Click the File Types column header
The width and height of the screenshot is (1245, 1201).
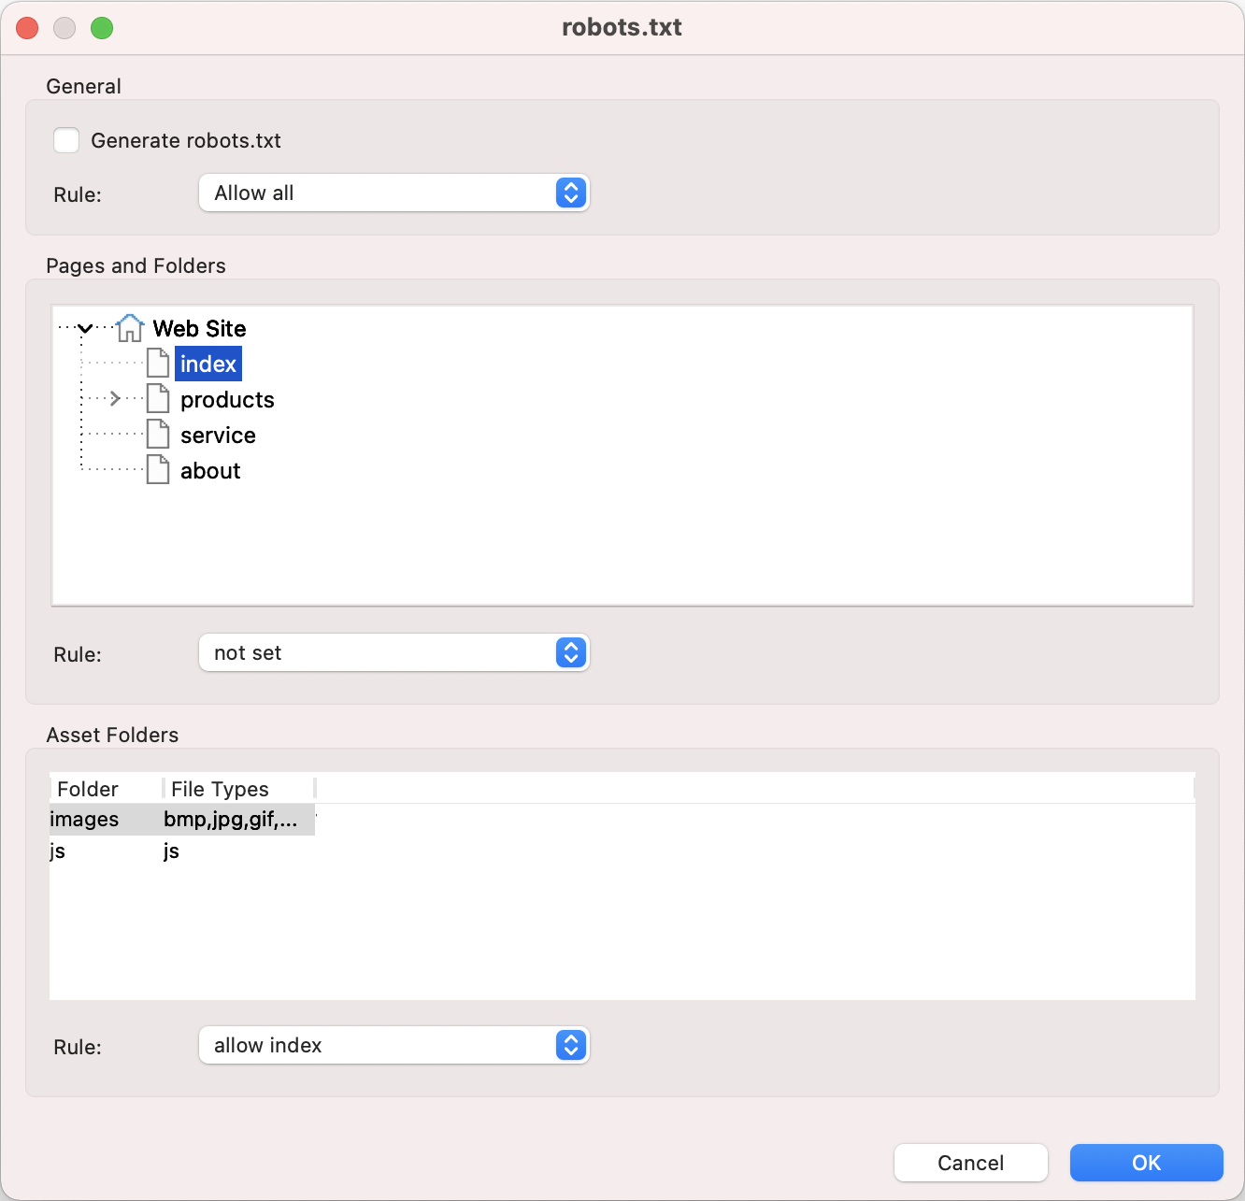[x=220, y=789]
